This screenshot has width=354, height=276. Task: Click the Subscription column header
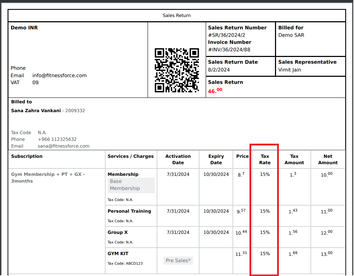pos(27,156)
